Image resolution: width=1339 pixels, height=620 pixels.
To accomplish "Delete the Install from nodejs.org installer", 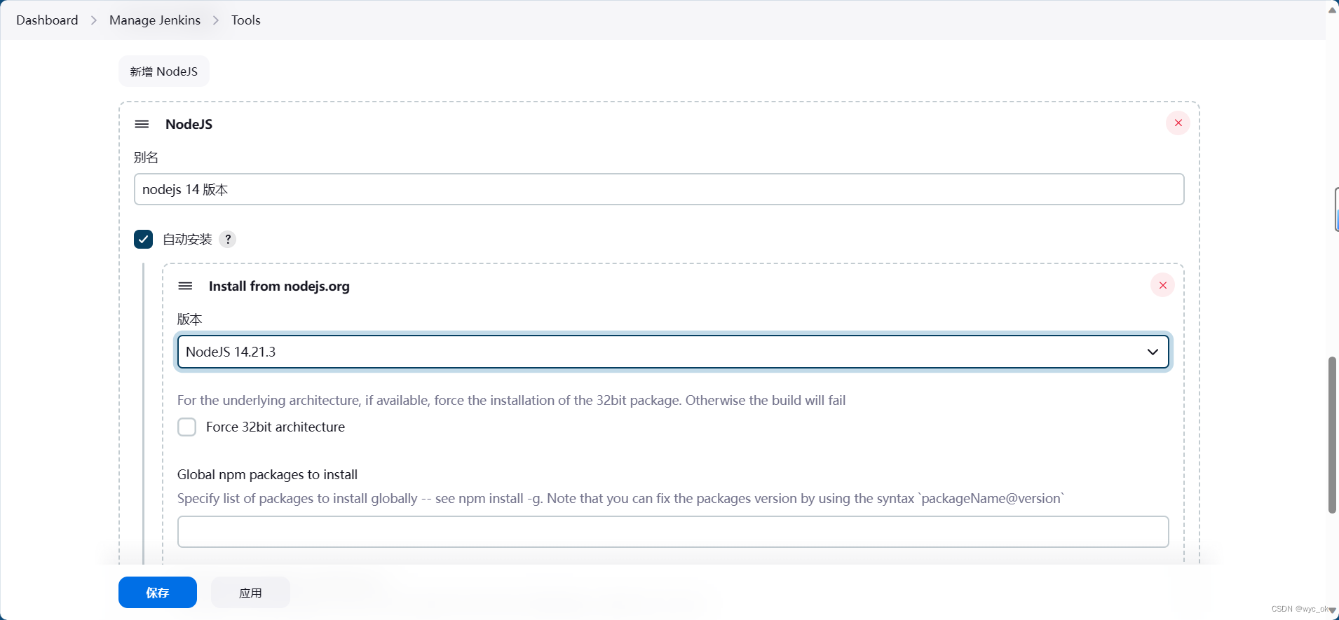I will pyautogui.click(x=1162, y=285).
